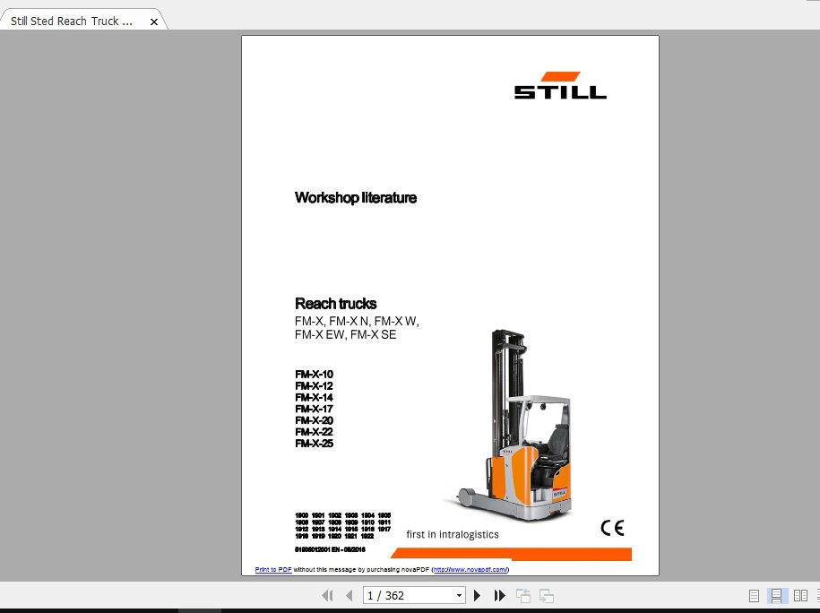This screenshot has height=613, width=820.
Task: Click the FM-X-14 model text
Action: click(314, 397)
